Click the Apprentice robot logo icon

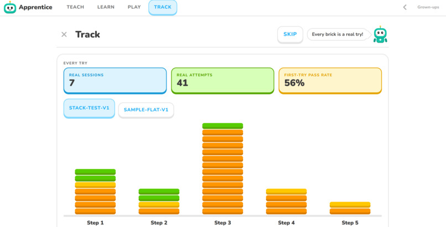tap(10, 7)
